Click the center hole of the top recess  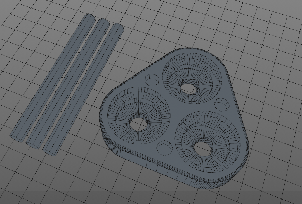click(x=189, y=87)
